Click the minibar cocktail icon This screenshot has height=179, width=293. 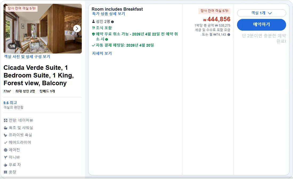coord(6,157)
